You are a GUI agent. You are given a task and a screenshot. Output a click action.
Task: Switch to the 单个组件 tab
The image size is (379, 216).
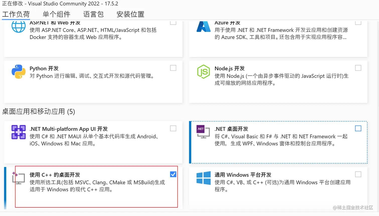click(56, 14)
